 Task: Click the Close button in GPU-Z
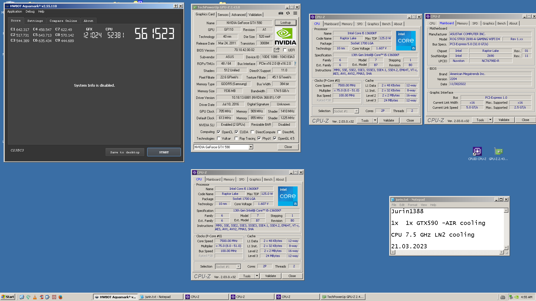pos(288,147)
